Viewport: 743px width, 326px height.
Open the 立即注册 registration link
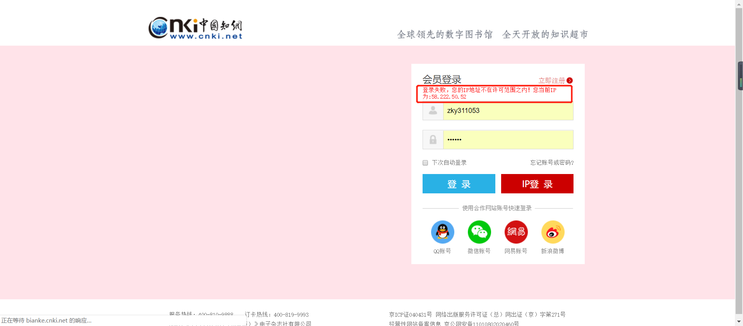[551, 80]
